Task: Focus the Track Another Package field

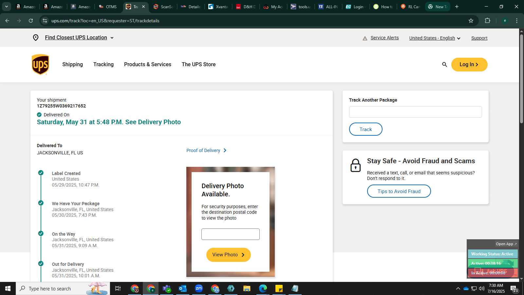Action: [415, 112]
